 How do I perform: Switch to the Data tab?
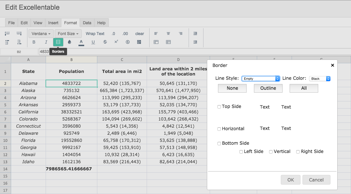tap(87, 23)
